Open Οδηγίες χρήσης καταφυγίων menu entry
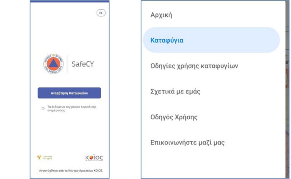Viewport: 291px width, 179px height. [194, 66]
